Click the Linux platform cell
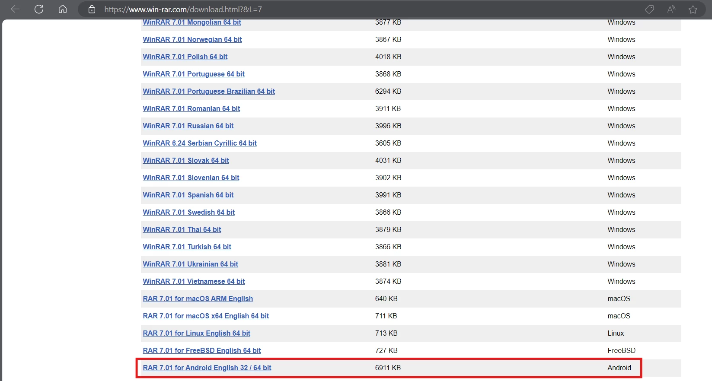 pyautogui.click(x=616, y=333)
